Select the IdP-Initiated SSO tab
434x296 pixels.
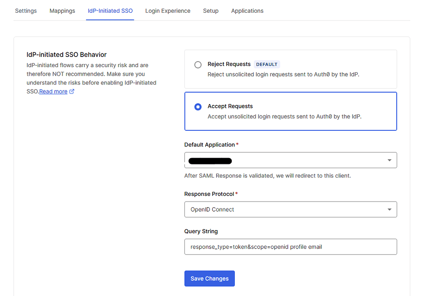pyautogui.click(x=110, y=11)
